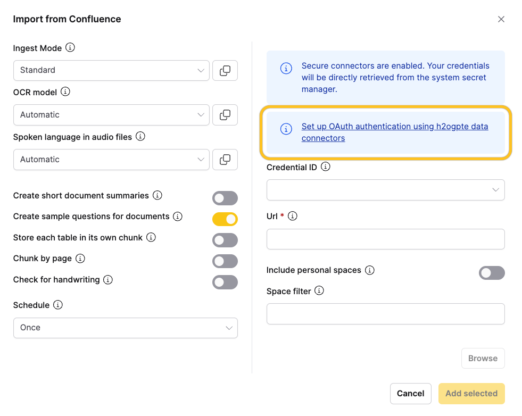Expand the Spoken language Automatic dropdown
The image size is (522, 416).
click(x=111, y=159)
